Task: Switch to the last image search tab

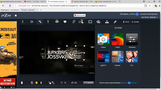Action: click(x=106, y=1)
